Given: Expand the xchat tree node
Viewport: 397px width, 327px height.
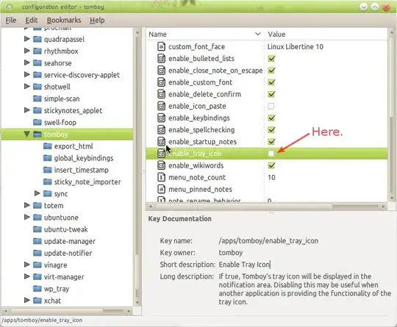Looking at the screenshot, I should [x=27, y=300].
